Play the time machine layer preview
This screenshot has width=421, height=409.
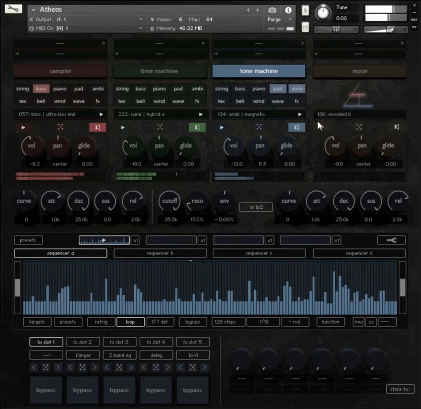123,128
